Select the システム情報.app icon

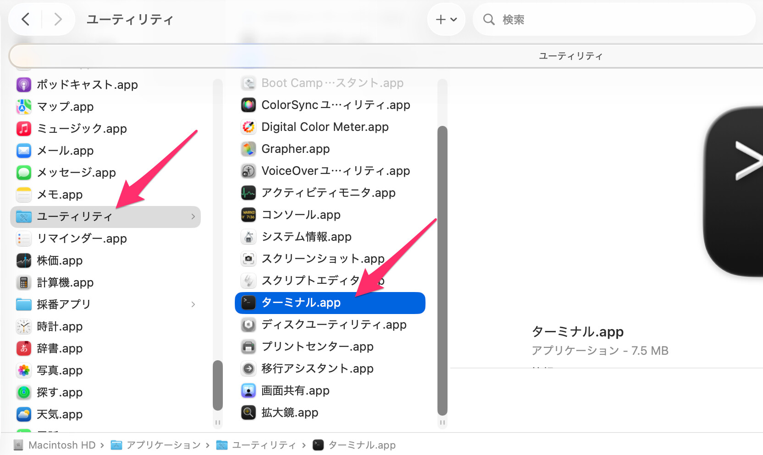pyautogui.click(x=249, y=237)
